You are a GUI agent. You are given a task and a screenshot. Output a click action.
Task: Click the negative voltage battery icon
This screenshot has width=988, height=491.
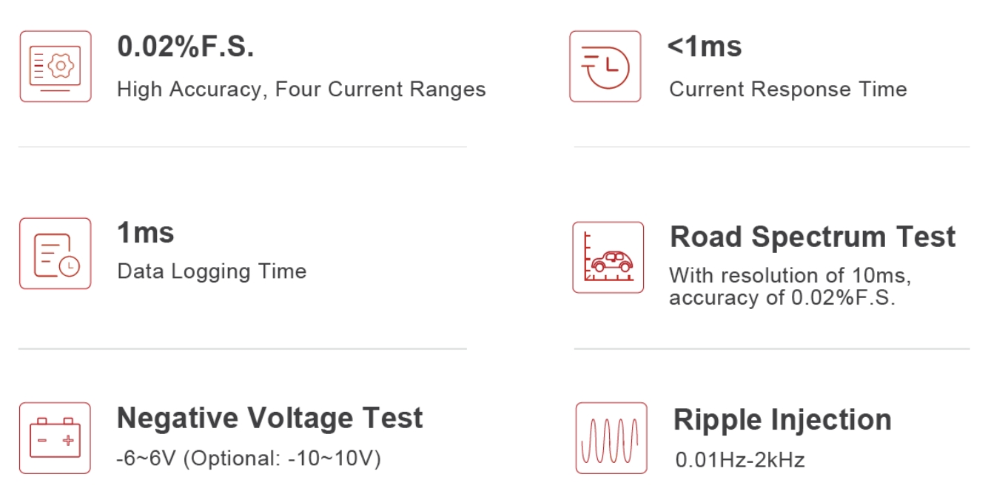tap(56, 438)
